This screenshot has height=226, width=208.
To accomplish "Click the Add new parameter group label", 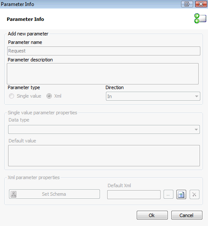I will 28,34.
